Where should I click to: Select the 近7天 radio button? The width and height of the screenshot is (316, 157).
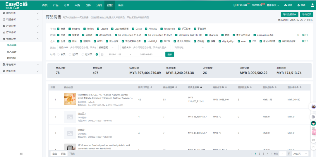tap(70, 54)
